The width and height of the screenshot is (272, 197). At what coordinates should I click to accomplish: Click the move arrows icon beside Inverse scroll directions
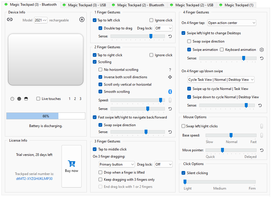[170, 77]
